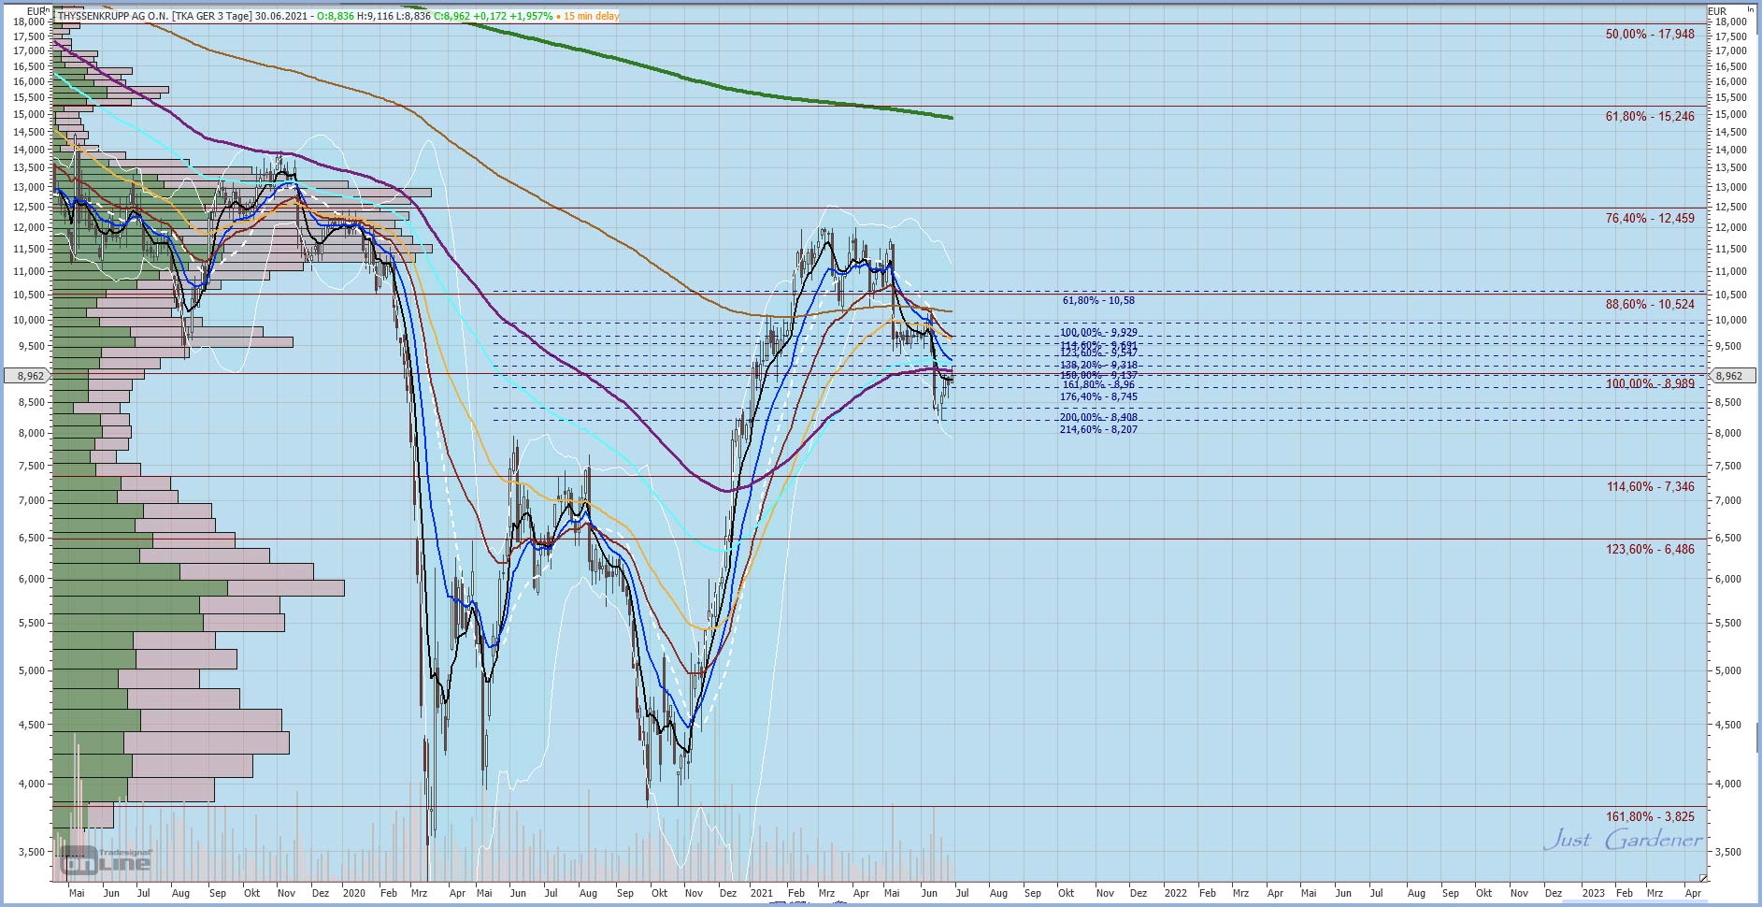Image resolution: width=1762 pixels, height=907 pixels.
Task: Click the 2023 year label on time axis
Action: 1593,894
